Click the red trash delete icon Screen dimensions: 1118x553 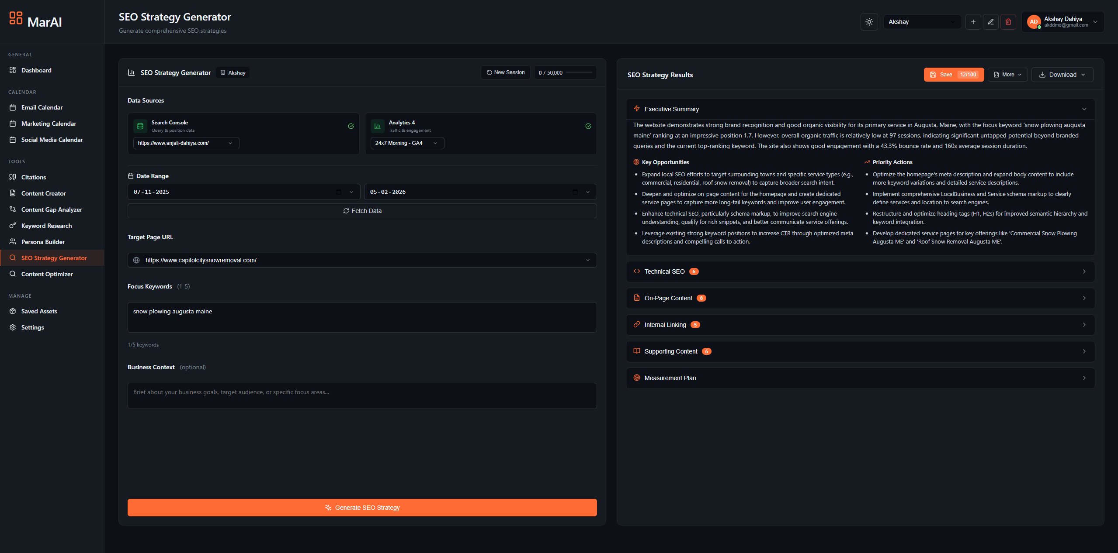[x=1008, y=22]
